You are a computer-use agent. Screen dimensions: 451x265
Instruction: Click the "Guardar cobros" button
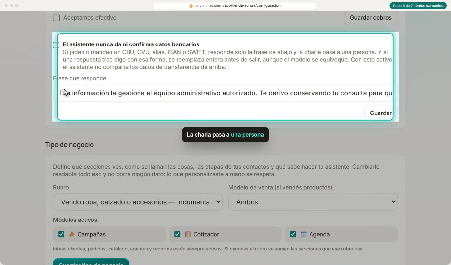(371, 18)
